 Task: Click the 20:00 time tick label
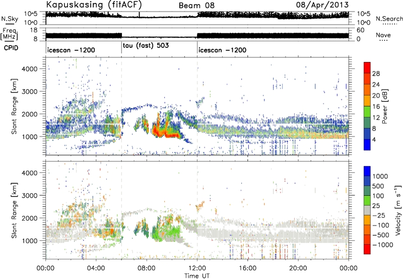coord(298,268)
